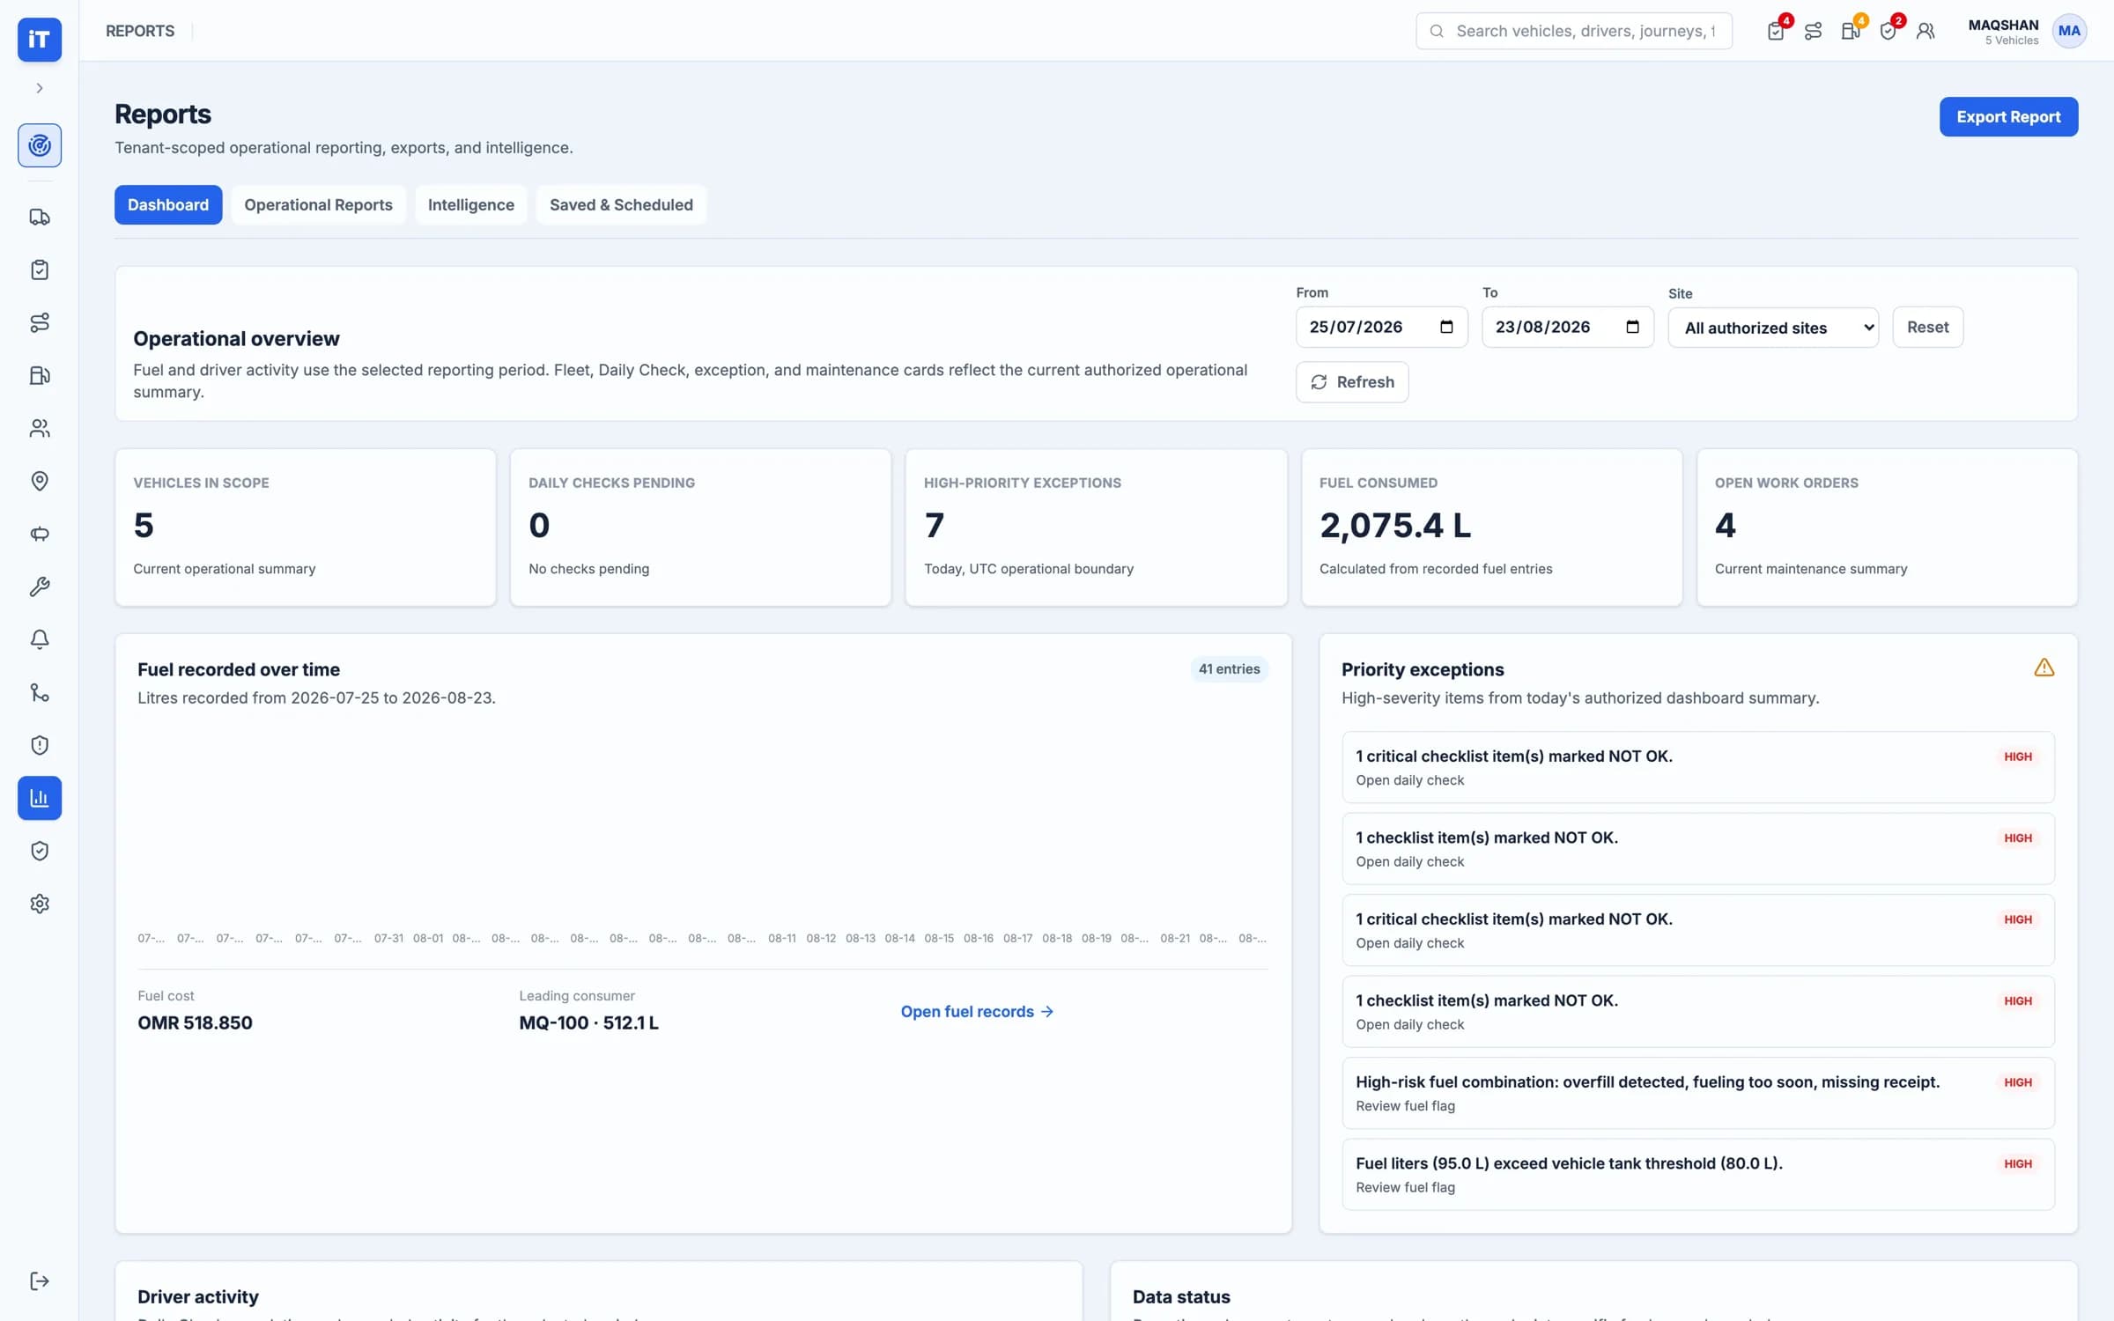
Task: Open the people icon in the top bar
Action: coord(1926,31)
